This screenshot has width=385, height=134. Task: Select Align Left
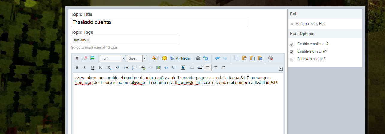[208, 68]
